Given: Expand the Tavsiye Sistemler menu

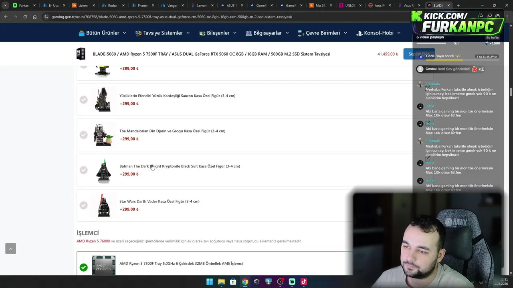Looking at the screenshot, I should click(163, 33).
